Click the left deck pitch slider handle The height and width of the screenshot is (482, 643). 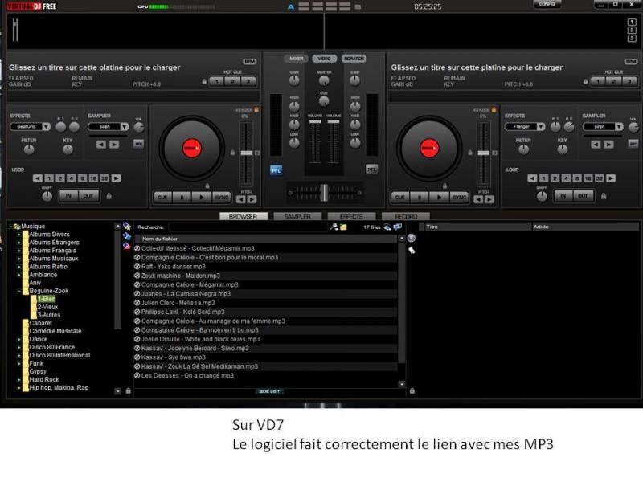coord(247,153)
